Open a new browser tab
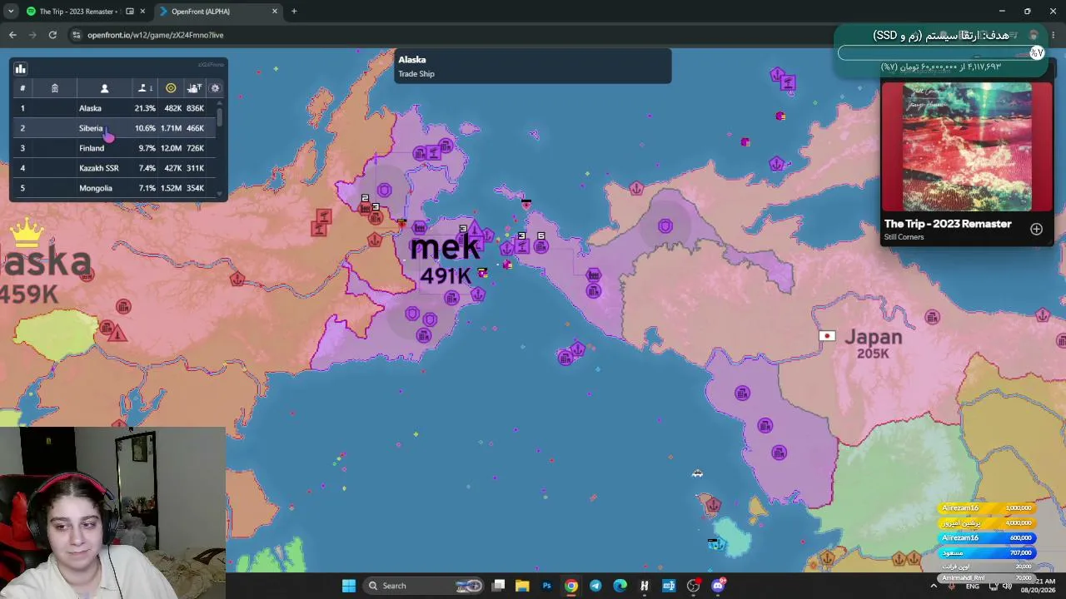The width and height of the screenshot is (1066, 599). (x=294, y=12)
